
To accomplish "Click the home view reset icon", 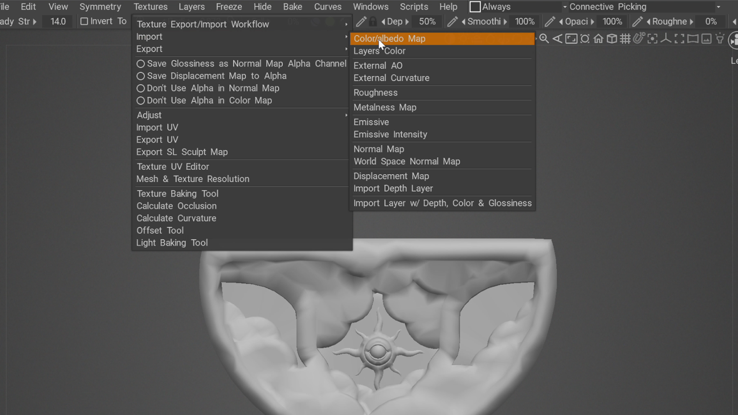I will [x=598, y=39].
